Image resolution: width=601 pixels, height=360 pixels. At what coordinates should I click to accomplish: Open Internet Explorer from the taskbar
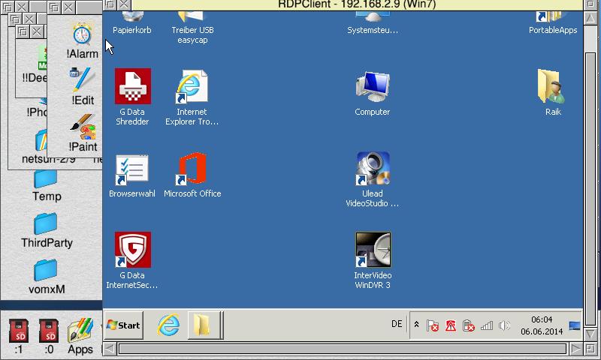point(168,325)
